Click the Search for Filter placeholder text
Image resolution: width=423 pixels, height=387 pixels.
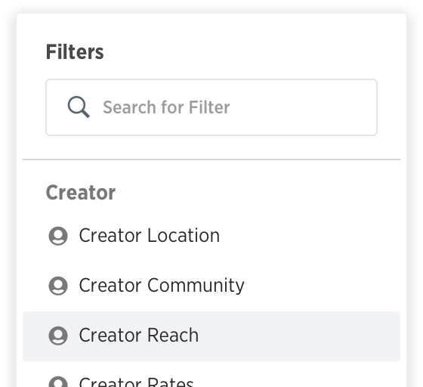pyautogui.click(x=166, y=107)
